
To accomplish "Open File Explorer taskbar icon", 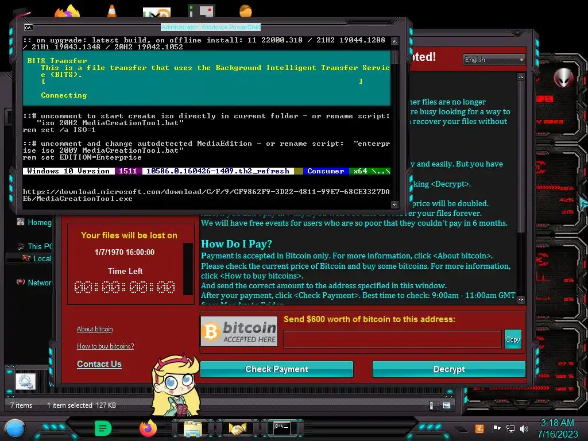I will (x=193, y=429).
